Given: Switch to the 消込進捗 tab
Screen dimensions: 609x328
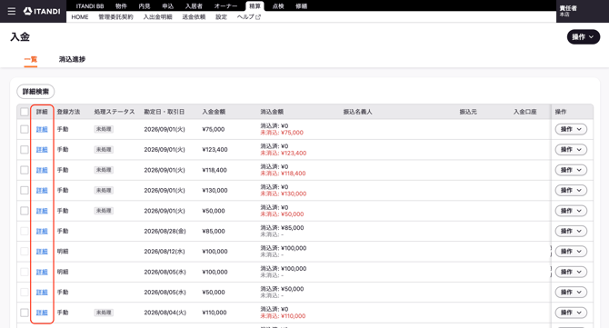Looking at the screenshot, I should [x=72, y=59].
